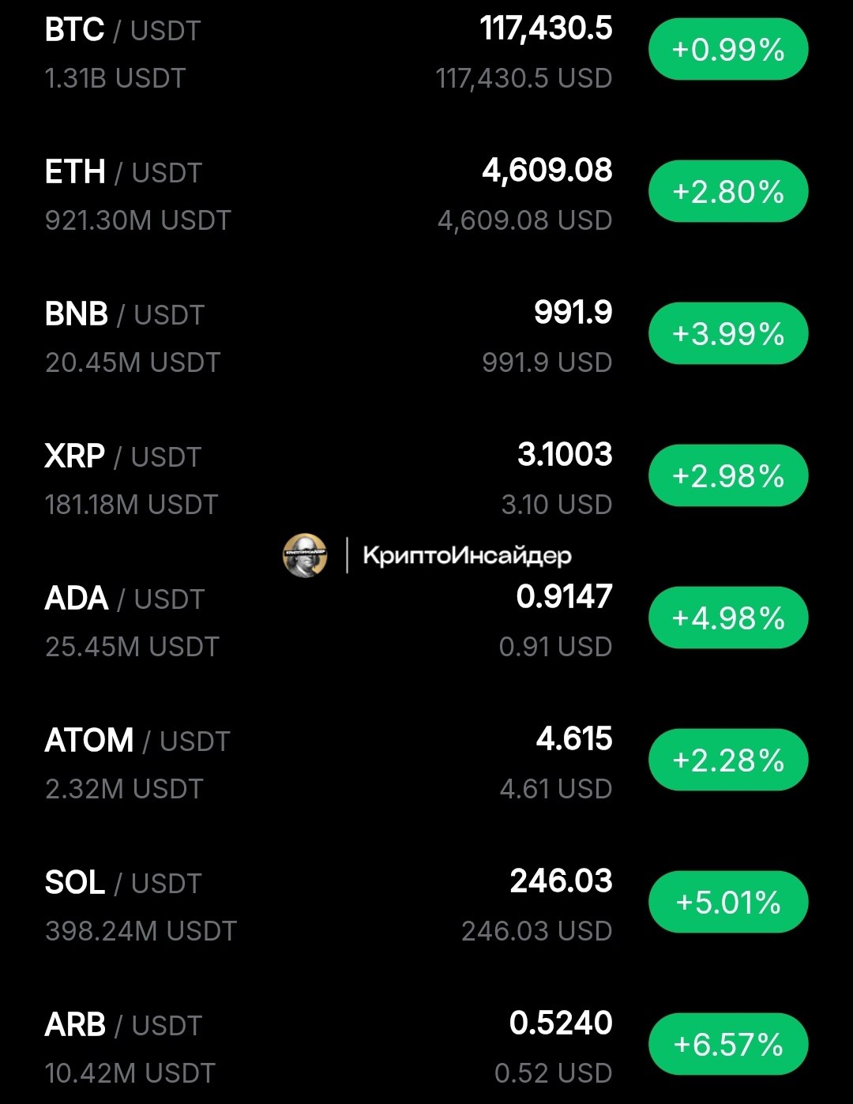
Task: Select the BNB / USDT row
Action: pos(426,336)
